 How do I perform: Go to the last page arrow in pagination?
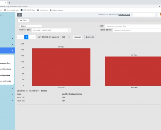tap(34, 37)
